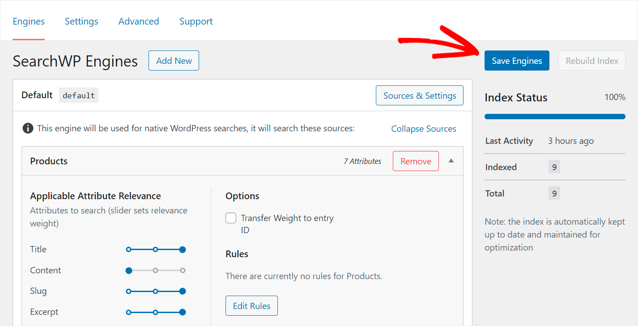Image resolution: width=638 pixels, height=326 pixels.
Task: Click Collapse Sources link
Action: (x=424, y=129)
